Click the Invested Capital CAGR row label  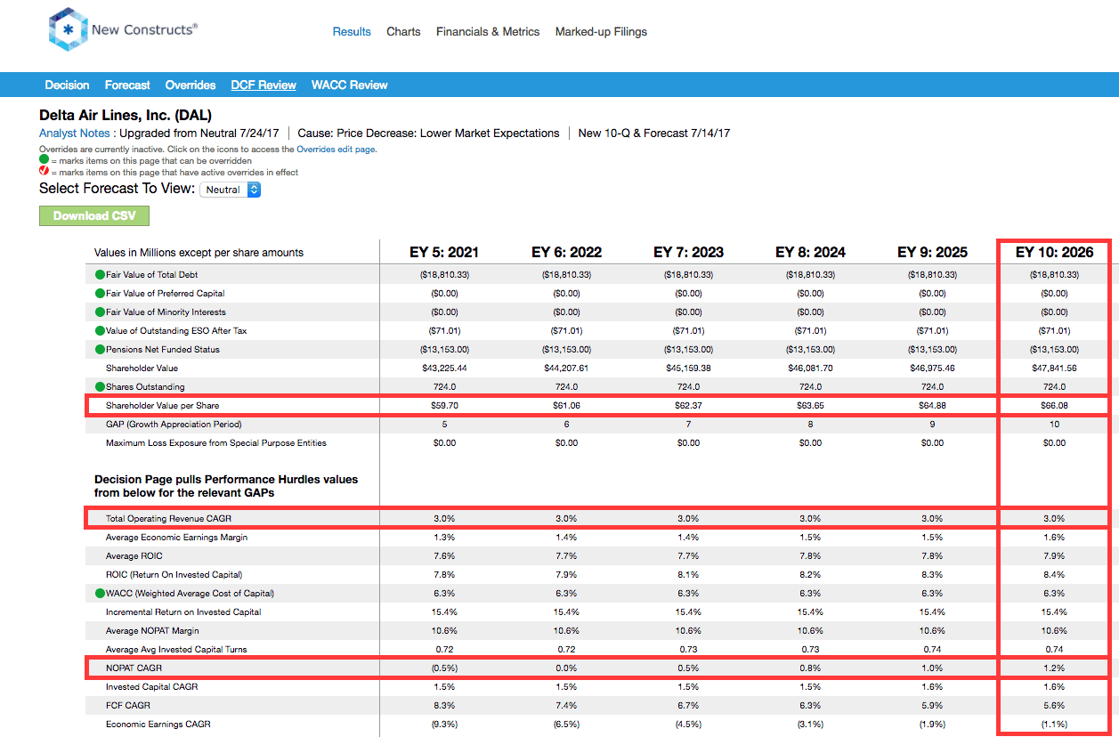coord(152,686)
